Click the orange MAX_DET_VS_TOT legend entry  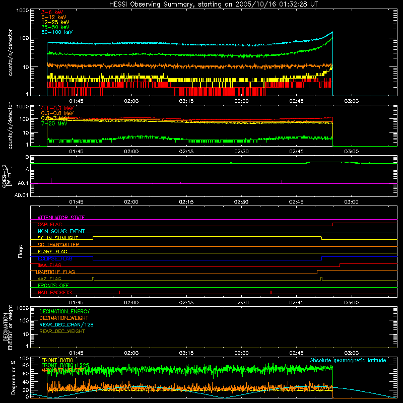(x=62, y=370)
